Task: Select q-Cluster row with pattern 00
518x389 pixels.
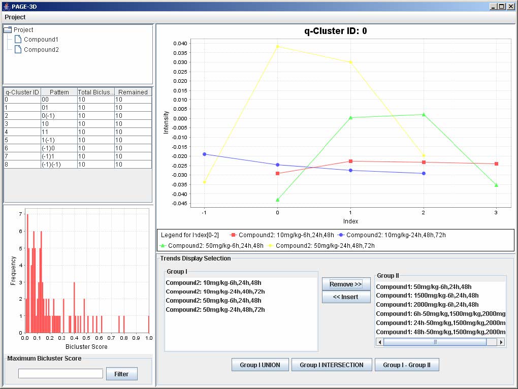Action: (x=78, y=100)
